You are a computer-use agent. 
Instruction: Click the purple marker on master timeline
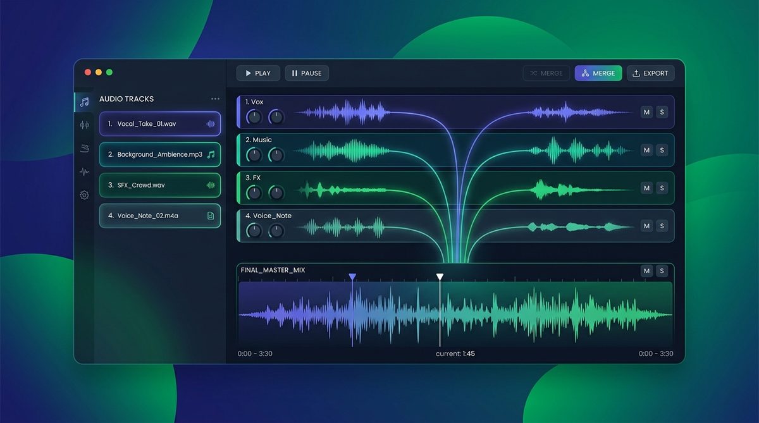352,277
